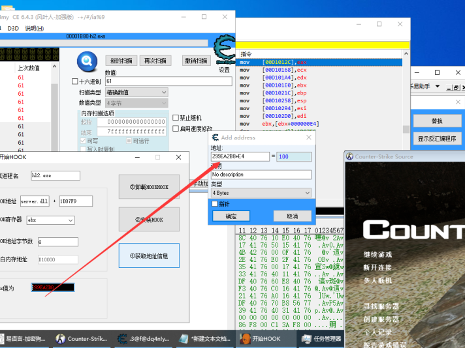Select 继续游戏 in Counter-Strike menu

point(377,255)
